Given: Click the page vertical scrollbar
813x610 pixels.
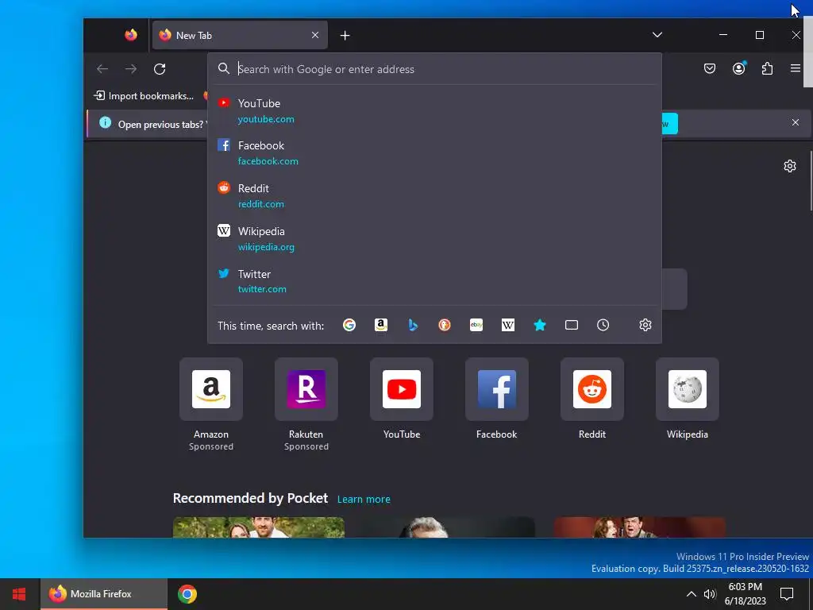Looking at the screenshot, I should pyautogui.click(x=811, y=180).
